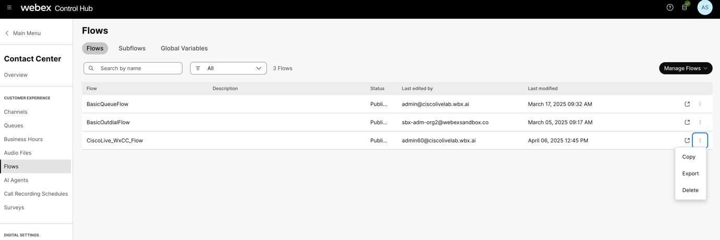Open the Queues sidebar link
The height and width of the screenshot is (240, 720).
tap(14, 126)
